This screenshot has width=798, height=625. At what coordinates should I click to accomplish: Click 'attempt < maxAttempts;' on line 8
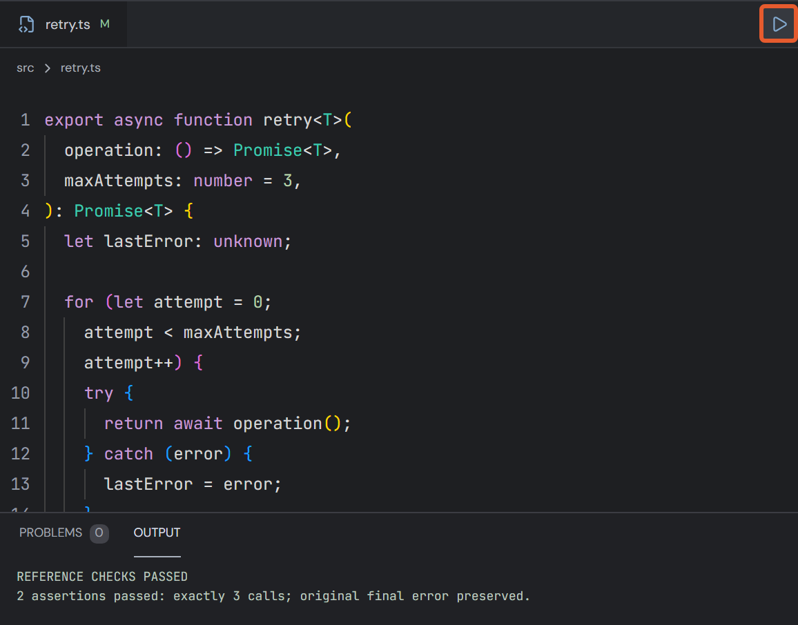[193, 333]
